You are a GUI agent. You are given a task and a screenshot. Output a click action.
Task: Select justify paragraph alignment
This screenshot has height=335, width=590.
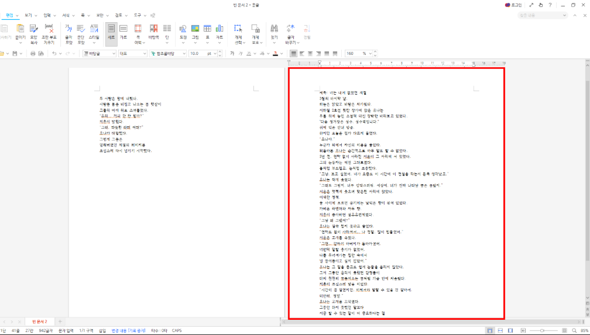coord(293,54)
